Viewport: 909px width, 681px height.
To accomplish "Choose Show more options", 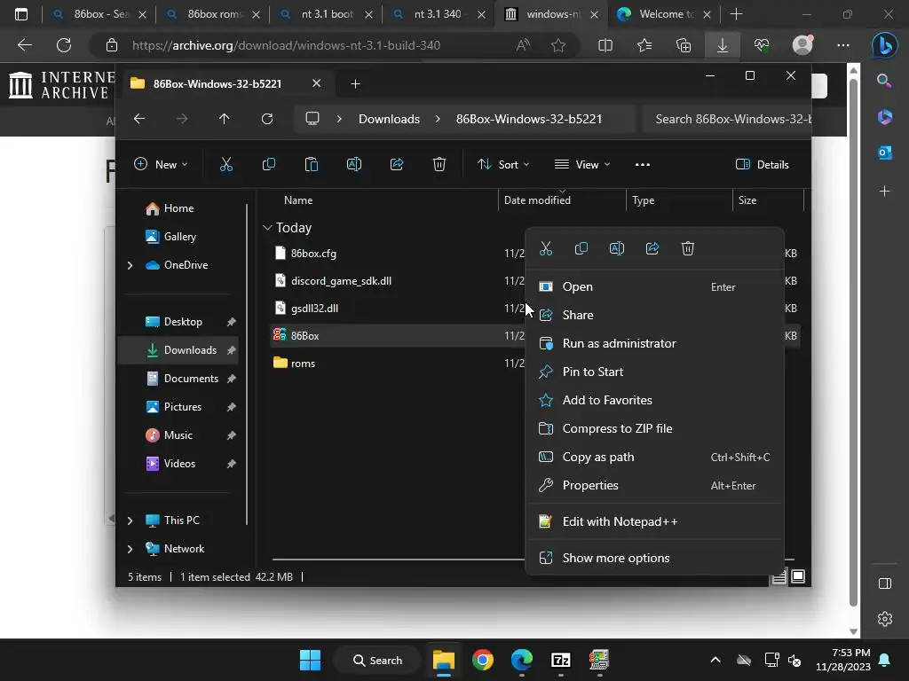I will [x=654, y=559].
